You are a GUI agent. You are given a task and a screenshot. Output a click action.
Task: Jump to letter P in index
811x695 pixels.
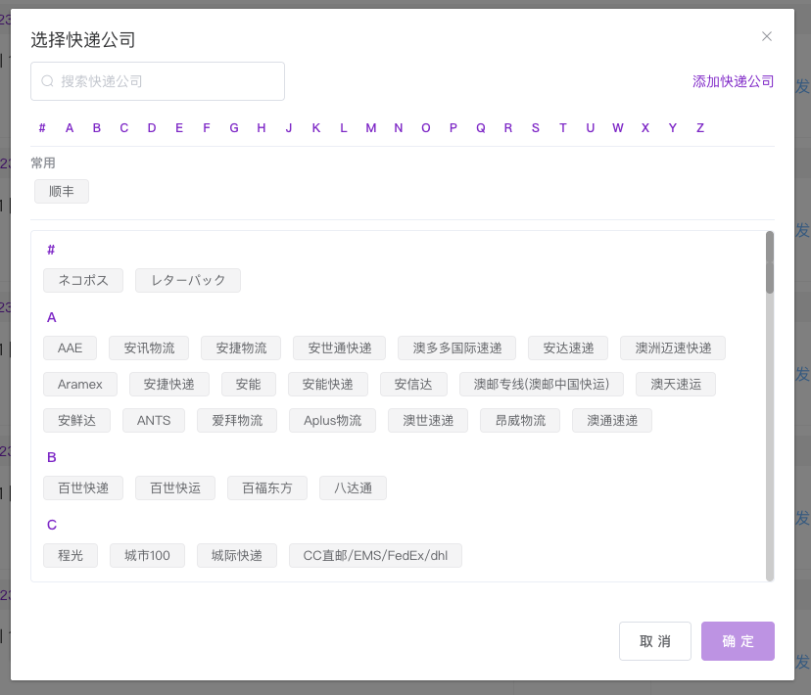[x=453, y=127]
